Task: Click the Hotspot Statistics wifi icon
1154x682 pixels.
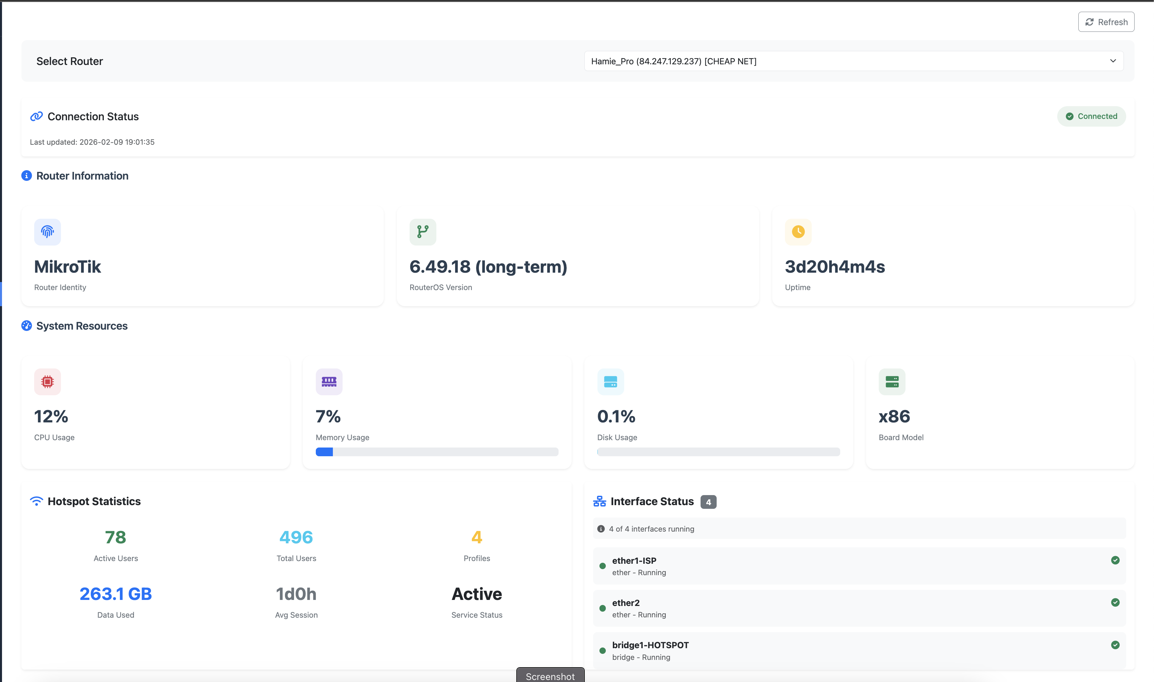Action: pos(36,501)
